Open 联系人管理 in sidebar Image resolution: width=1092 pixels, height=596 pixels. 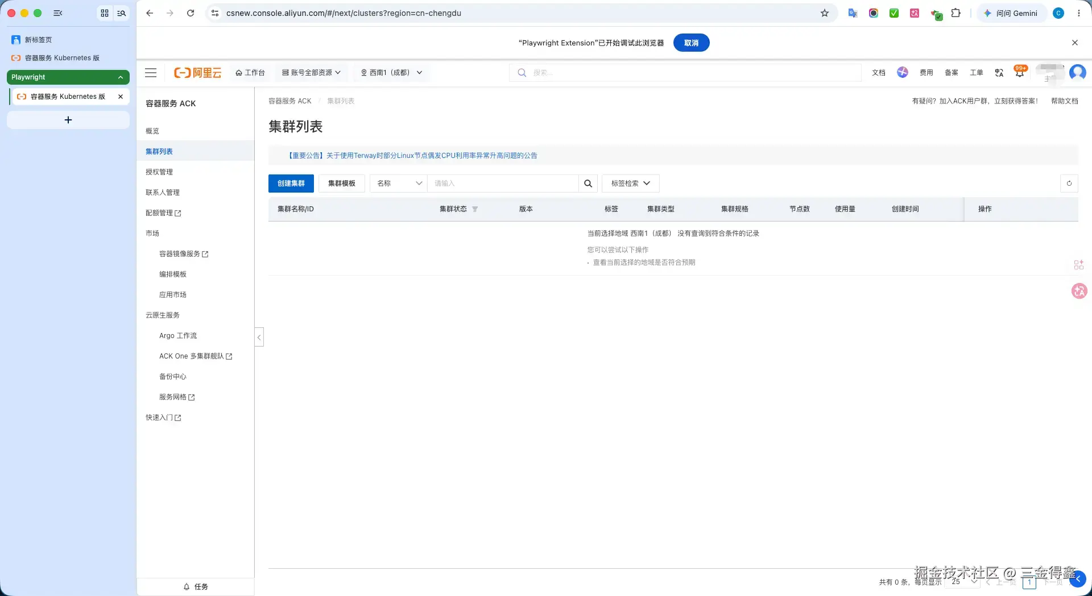point(163,193)
